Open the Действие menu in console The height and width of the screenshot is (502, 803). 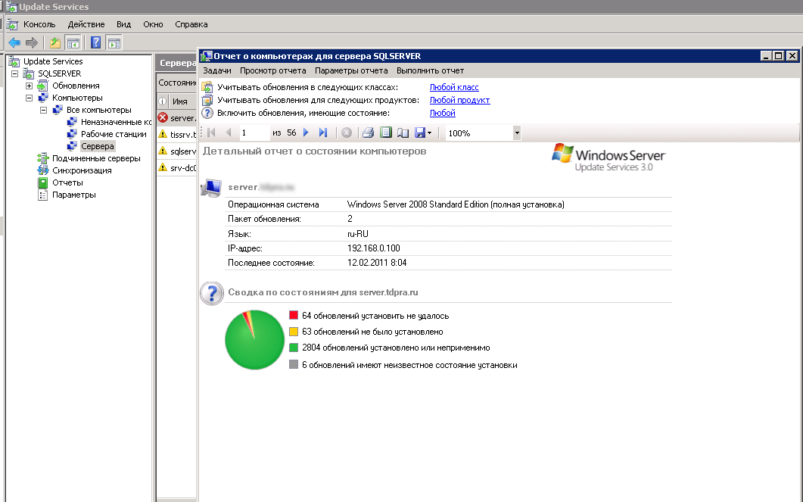tap(86, 24)
